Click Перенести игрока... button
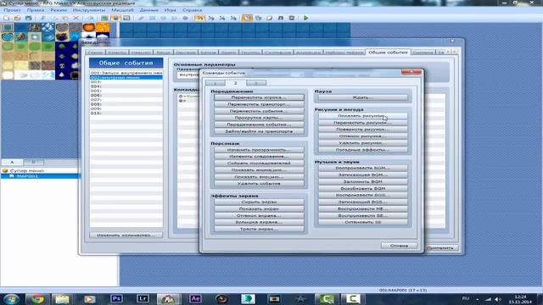Image resolution: width=543 pixels, height=305 pixels. point(259,97)
